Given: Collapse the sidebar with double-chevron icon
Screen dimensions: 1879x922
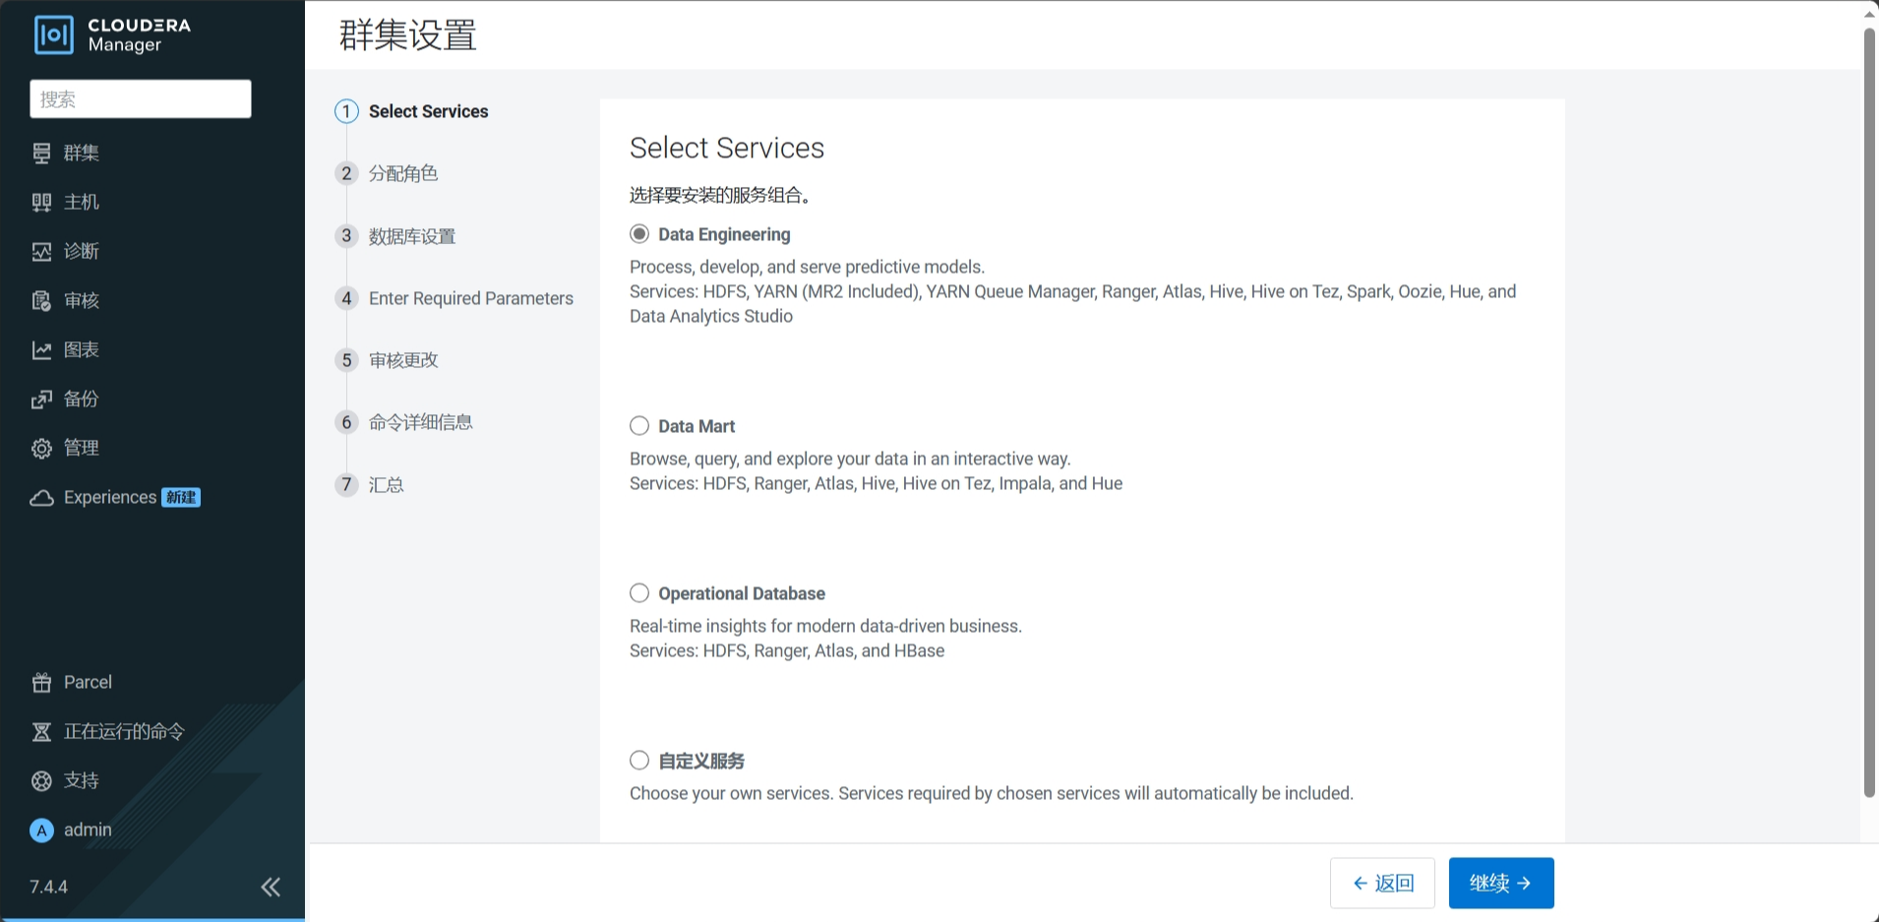Looking at the screenshot, I should tap(271, 887).
